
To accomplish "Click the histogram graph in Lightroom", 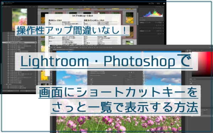I will click(x=152, y=13).
